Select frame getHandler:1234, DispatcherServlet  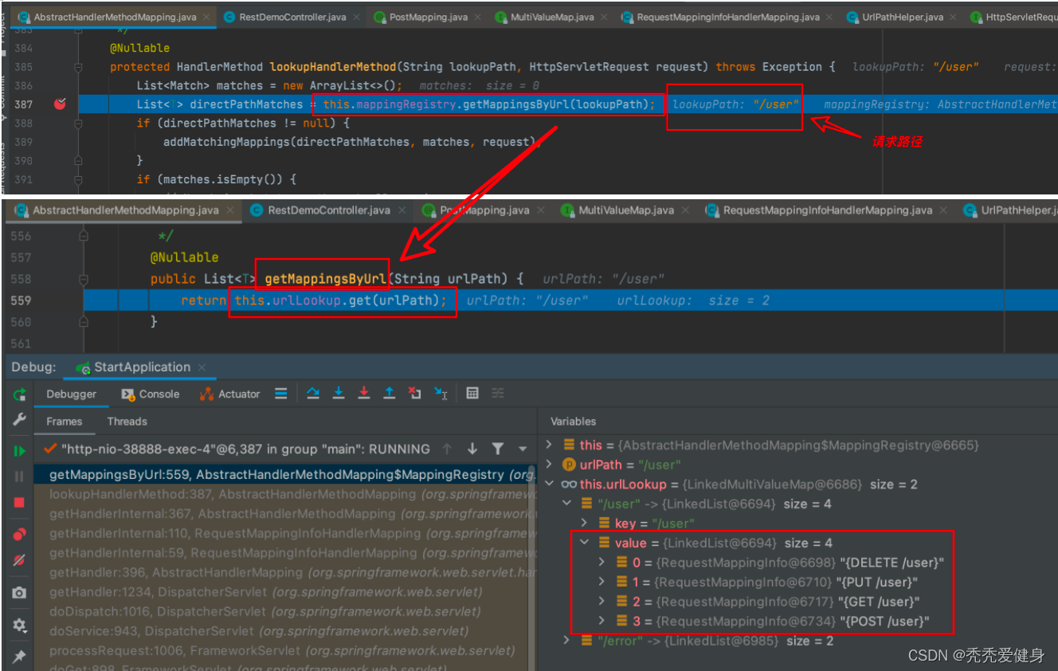point(285,592)
